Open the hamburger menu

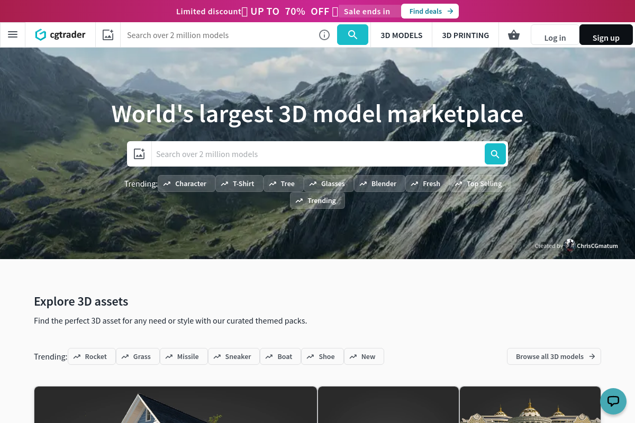(x=13, y=35)
